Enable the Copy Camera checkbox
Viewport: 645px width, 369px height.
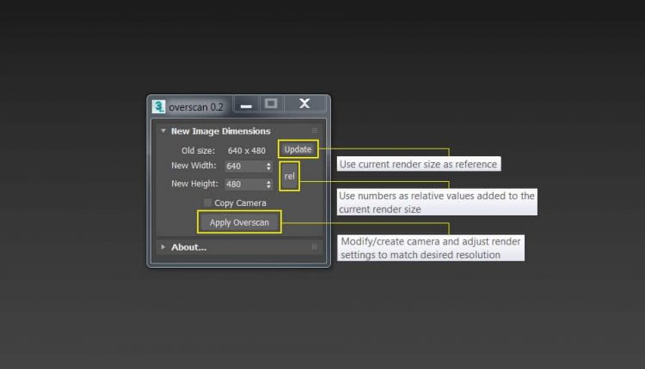208,203
